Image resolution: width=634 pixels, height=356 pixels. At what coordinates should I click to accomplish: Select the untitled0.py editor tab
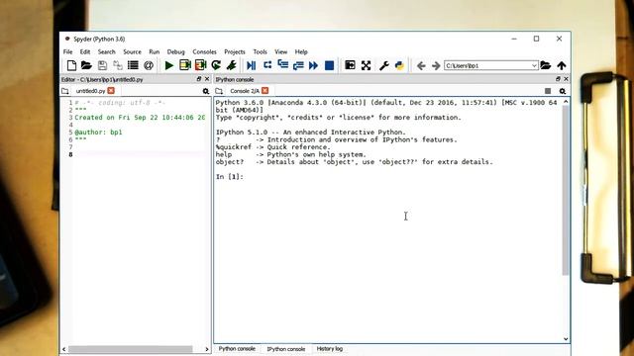coord(90,91)
